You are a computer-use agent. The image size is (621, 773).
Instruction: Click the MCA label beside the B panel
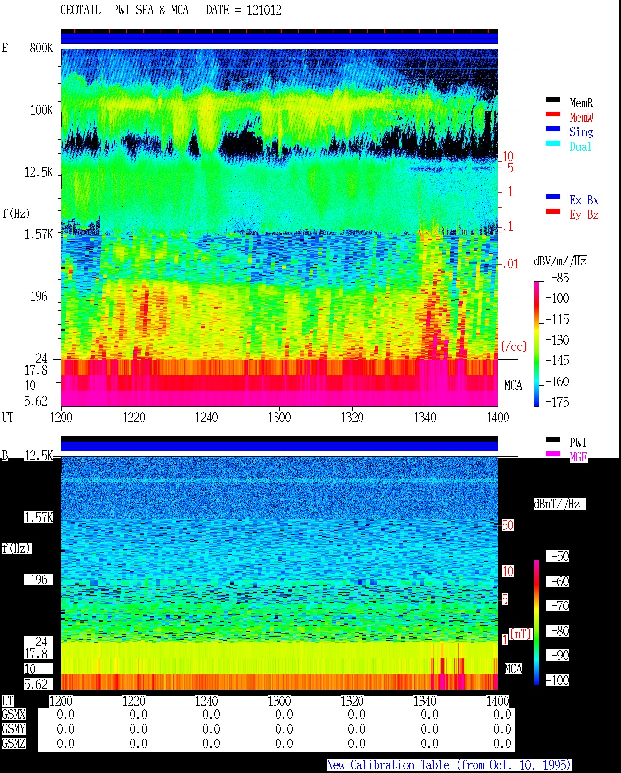click(513, 669)
